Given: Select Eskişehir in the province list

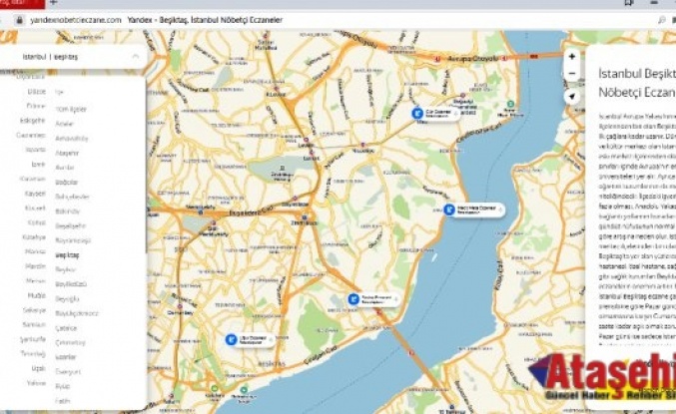Looking at the screenshot, I should point(32,120).
